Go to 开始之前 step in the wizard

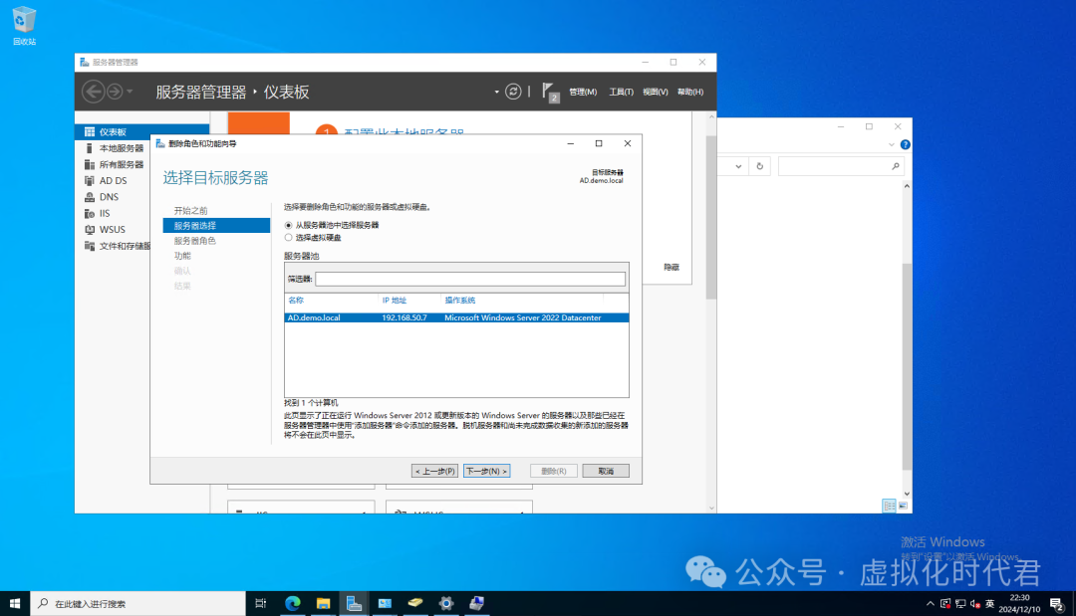(x=190, y=210)
